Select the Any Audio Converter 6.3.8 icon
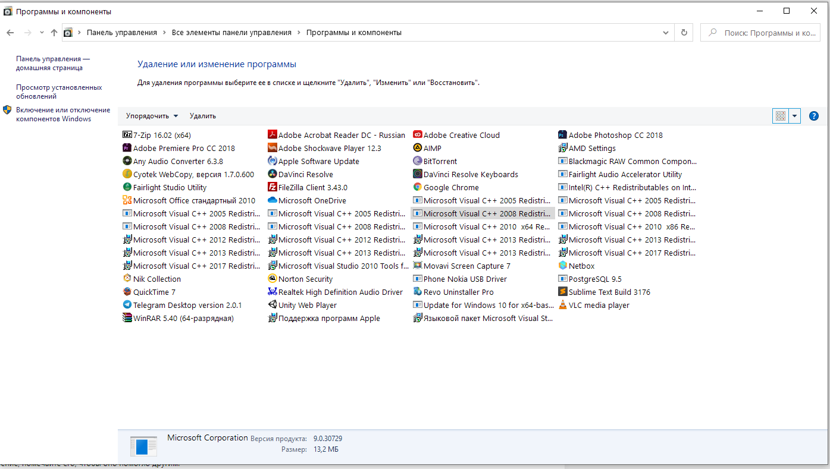830x469 pixels. (x=127, y=161)
